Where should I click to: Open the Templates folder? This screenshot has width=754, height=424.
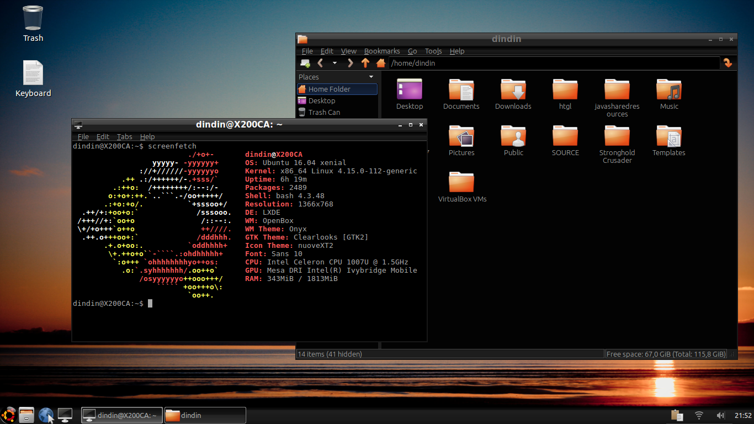[669, 141]
